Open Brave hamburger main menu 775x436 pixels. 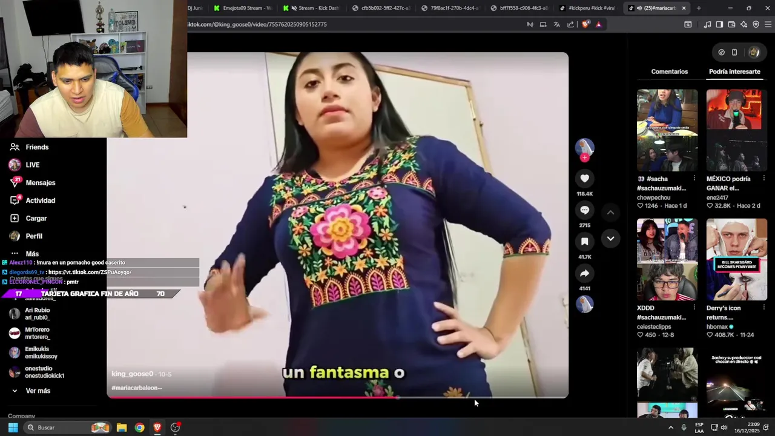click(x=768, y=24)
